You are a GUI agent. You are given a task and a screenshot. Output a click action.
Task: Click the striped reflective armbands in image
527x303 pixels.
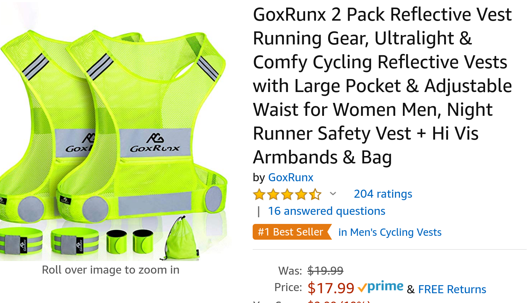click(x=49, y=241)
